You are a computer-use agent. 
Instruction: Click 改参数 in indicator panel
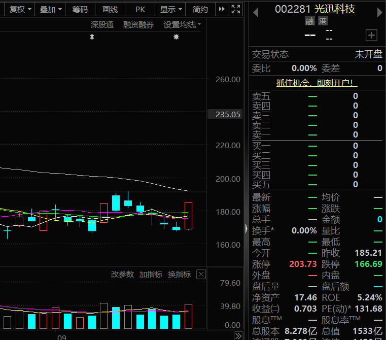[x=122, y=274]
